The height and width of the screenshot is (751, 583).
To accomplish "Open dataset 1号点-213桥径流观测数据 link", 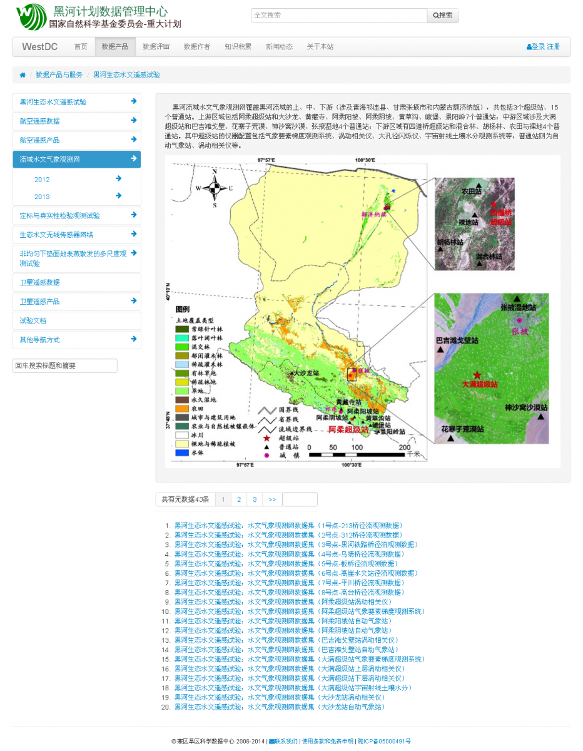I will click(x=288, y=526).
